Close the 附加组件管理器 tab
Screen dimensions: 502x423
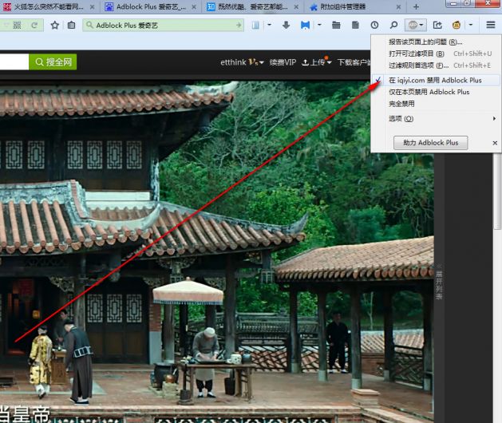[x=398, y=6]
